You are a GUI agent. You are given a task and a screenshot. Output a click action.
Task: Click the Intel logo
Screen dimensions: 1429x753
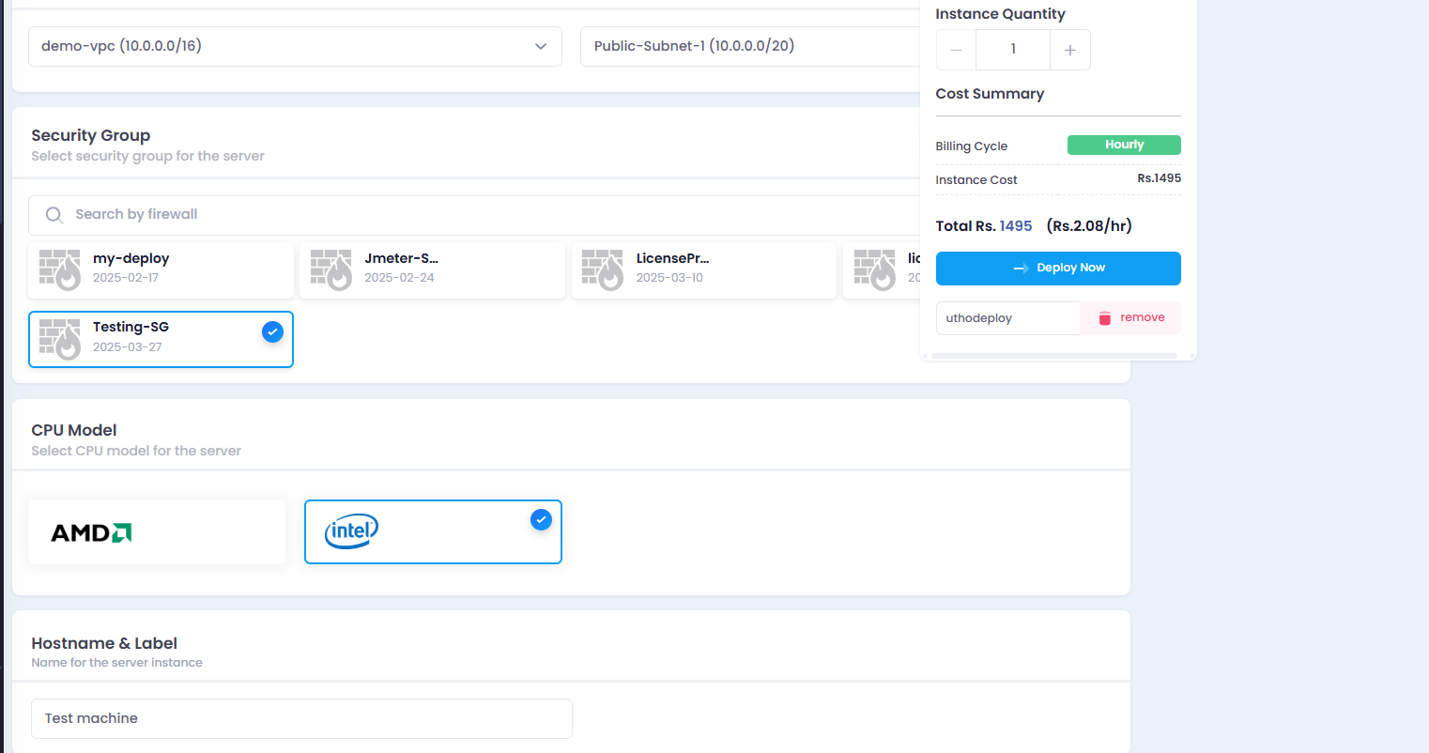[351, 531]
